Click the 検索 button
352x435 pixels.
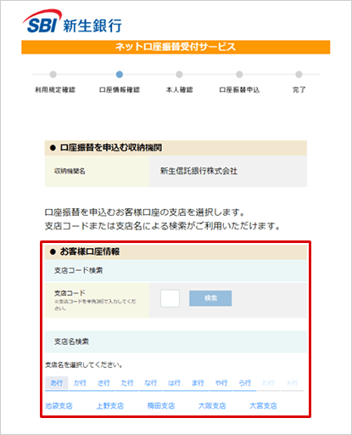tap(210, 298)
